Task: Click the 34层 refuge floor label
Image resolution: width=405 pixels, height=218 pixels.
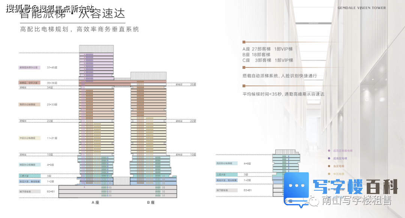Action: pyautogui.click(x=50, y=88)
